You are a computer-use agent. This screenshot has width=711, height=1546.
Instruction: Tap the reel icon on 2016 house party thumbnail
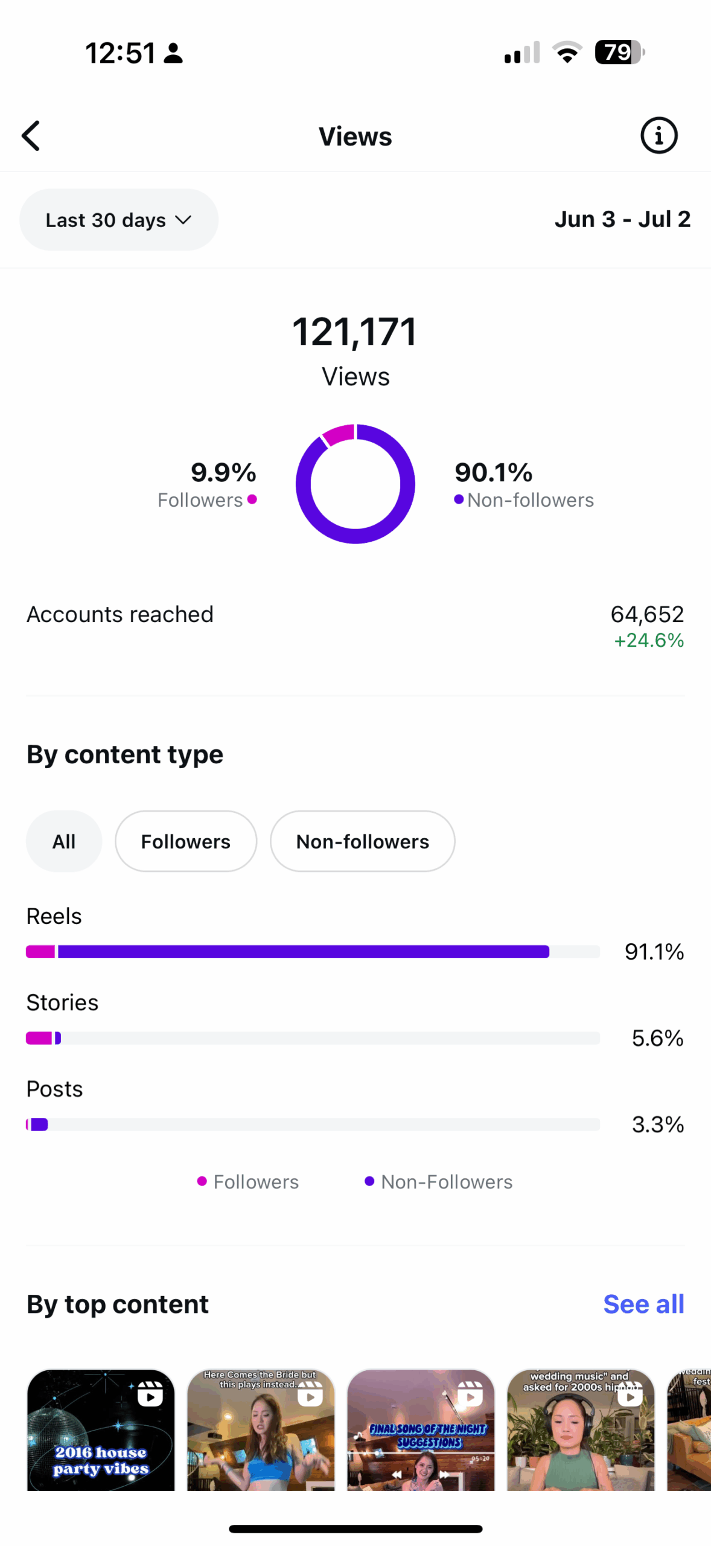coord(150,1394)
